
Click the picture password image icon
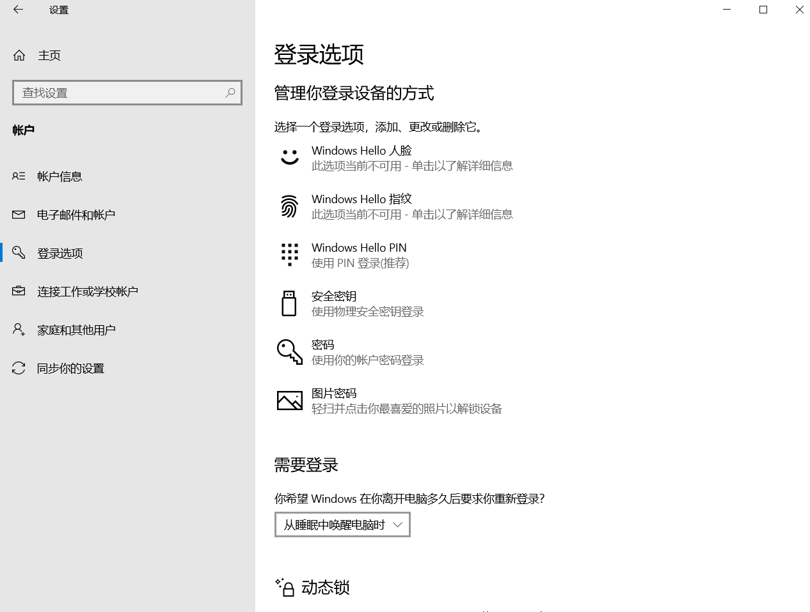coord(289,401)
